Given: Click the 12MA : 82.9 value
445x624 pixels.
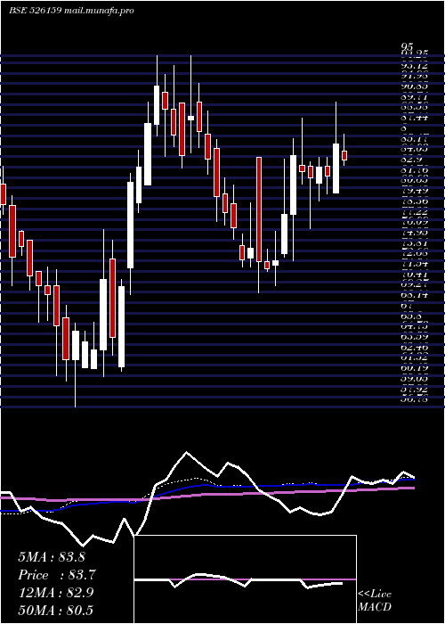Looking at the screenshot, I should [56, 593].
